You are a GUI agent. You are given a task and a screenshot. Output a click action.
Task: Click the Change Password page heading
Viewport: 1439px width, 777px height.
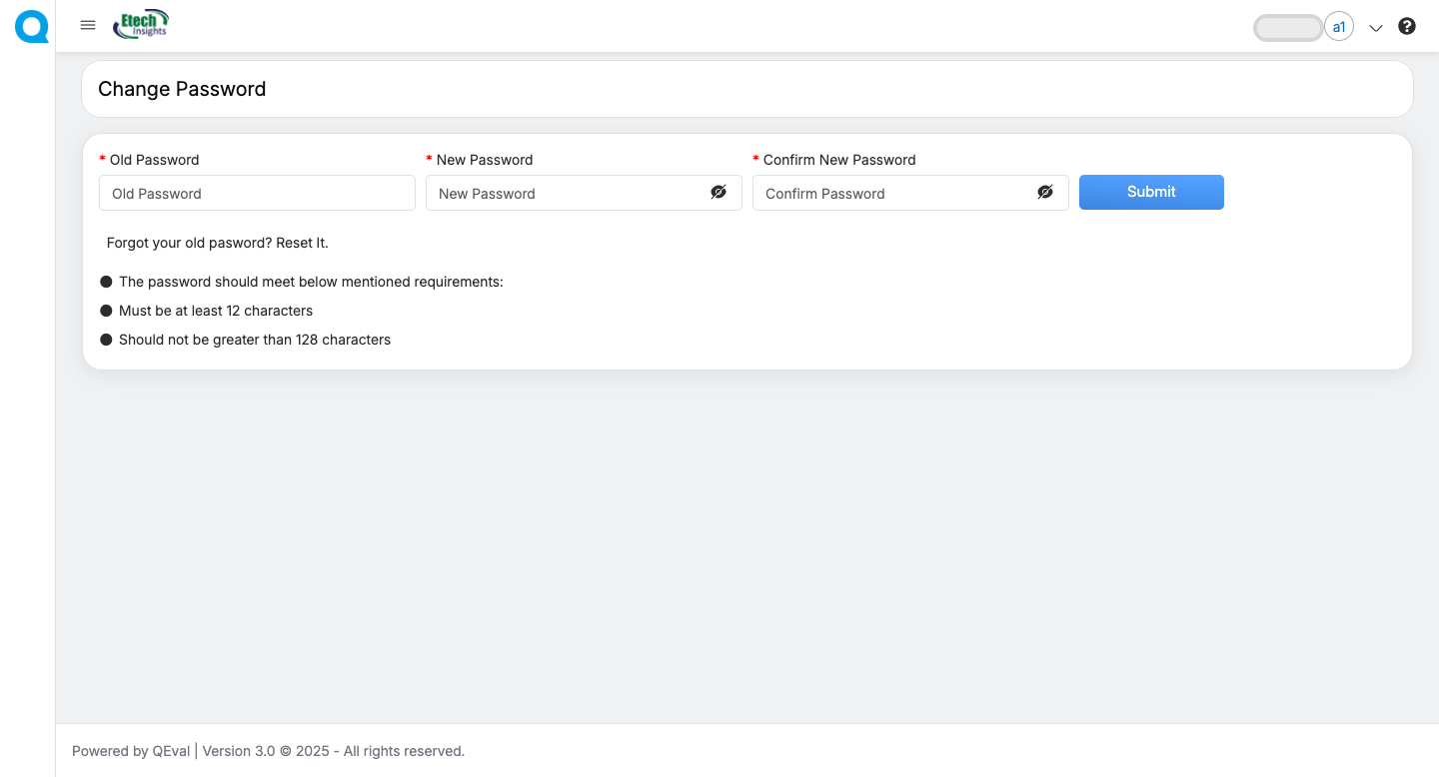pyautogui.click(x=182, y=89)
